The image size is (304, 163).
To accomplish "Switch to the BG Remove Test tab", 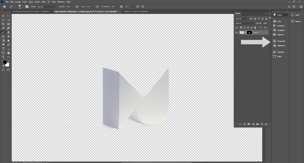I will pos(31,12).
